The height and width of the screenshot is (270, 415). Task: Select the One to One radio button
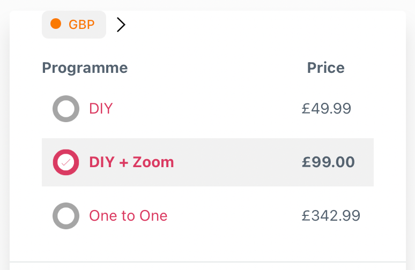(66, 216)
